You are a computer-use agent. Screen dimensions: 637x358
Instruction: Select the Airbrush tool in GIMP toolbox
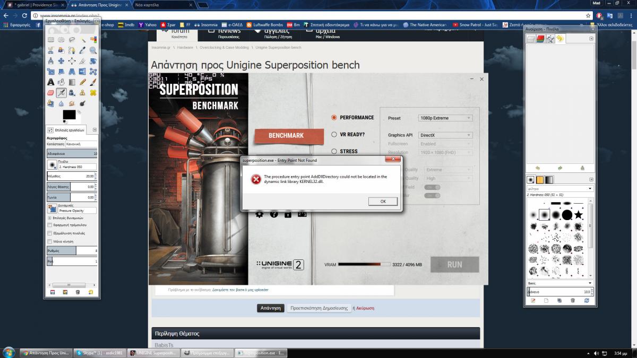point(61,93)
